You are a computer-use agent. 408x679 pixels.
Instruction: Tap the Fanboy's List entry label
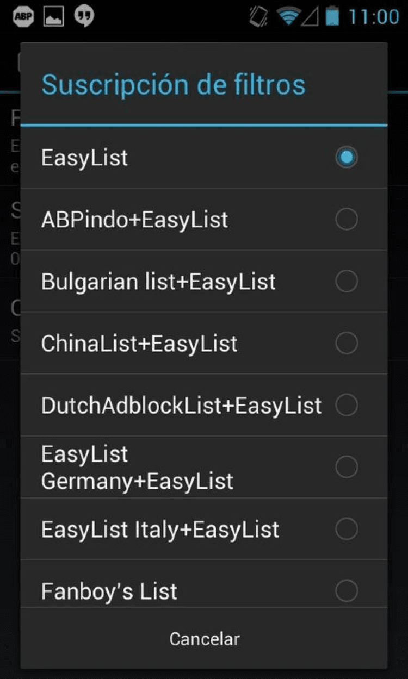coord(109,591)
